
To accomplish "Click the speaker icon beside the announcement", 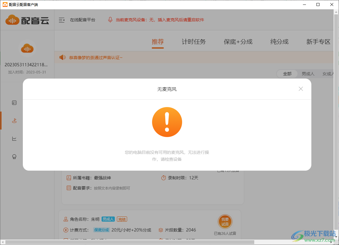I will coord(62,57).
